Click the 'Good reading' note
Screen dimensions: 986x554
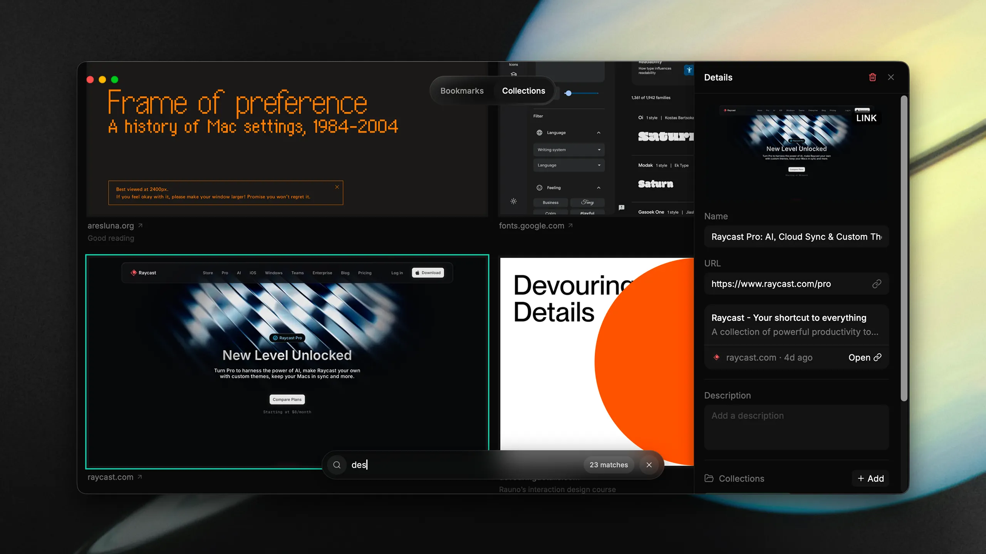[x=111, y=238]
